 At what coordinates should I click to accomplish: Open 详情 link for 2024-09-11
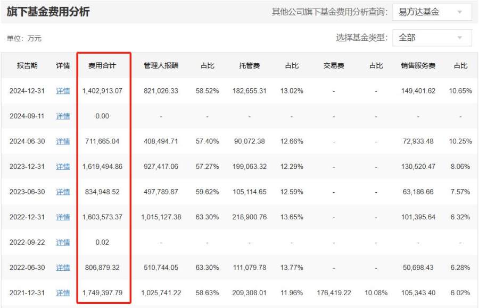[63, 116]
